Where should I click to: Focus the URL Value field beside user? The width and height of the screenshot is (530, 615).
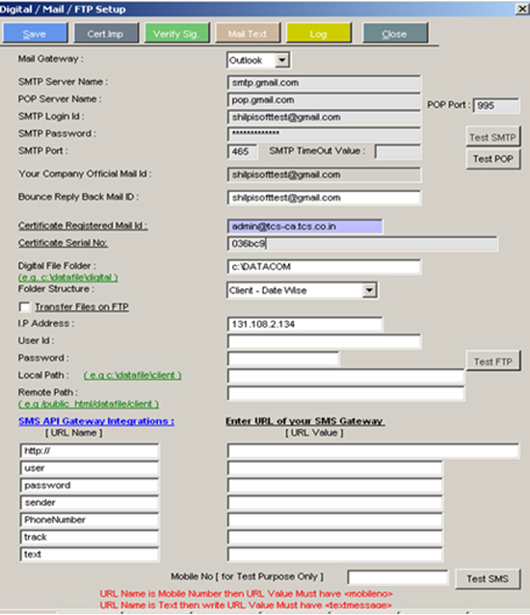(x=334, y=468)
